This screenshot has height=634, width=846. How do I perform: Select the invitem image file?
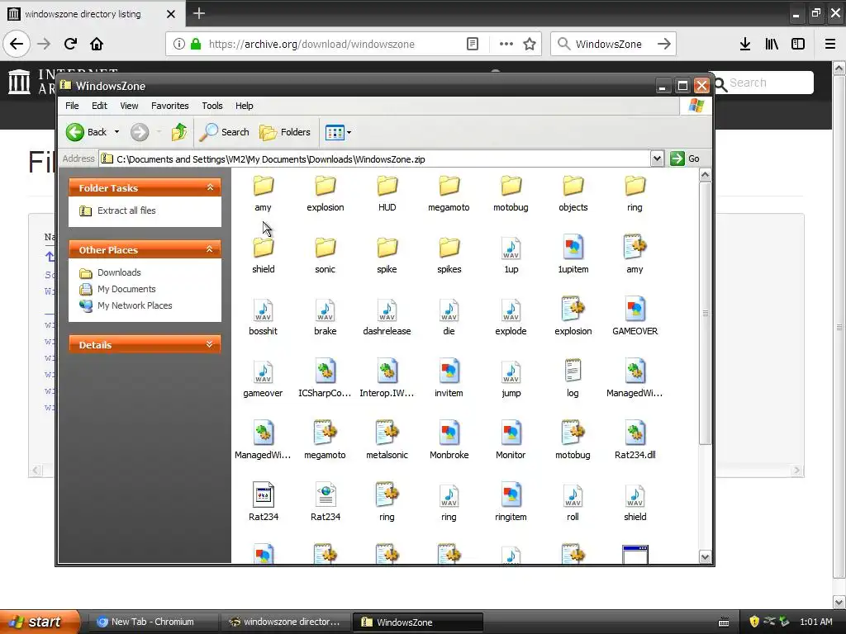pos(449,379)
